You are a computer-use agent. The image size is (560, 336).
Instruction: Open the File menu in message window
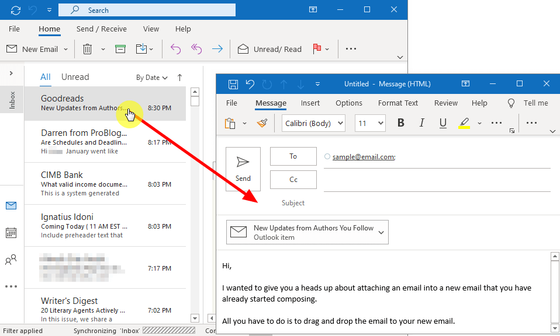(231, 103)
